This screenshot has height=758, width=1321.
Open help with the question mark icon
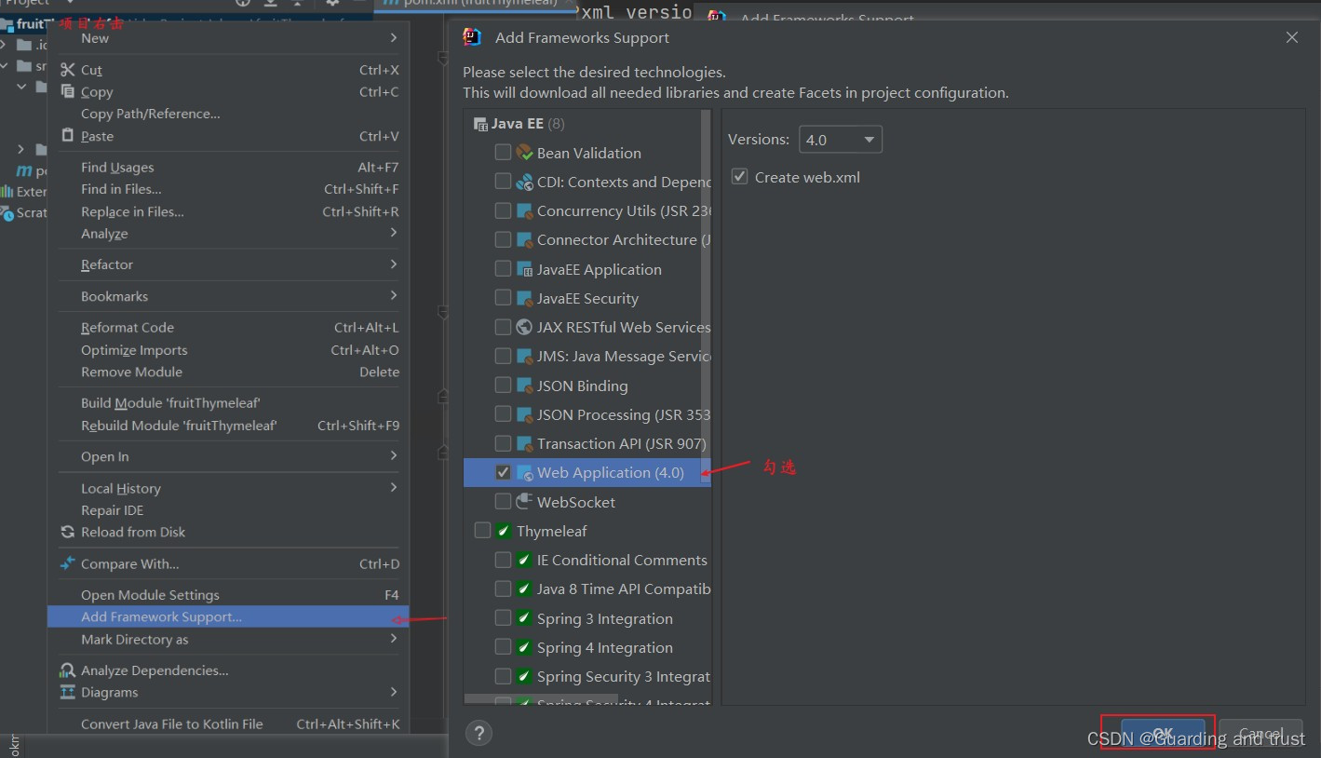pyautogui.click(x=479, y=733)
